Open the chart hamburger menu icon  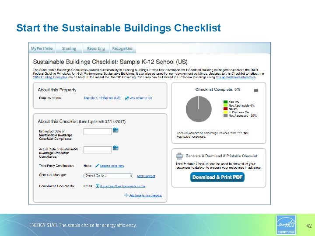[x=256, y=90]
